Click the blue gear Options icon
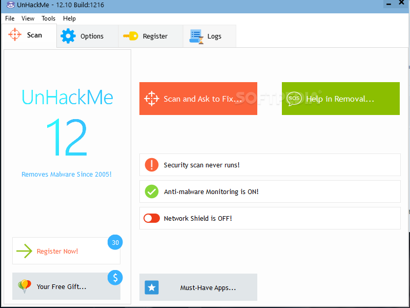 [x=68, y=36]
